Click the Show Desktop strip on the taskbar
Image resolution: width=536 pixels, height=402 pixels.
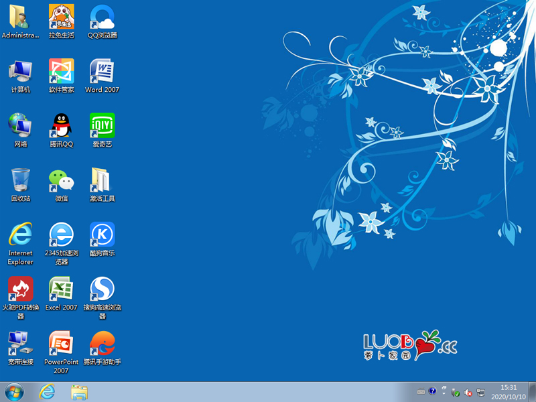coord(532,392)
